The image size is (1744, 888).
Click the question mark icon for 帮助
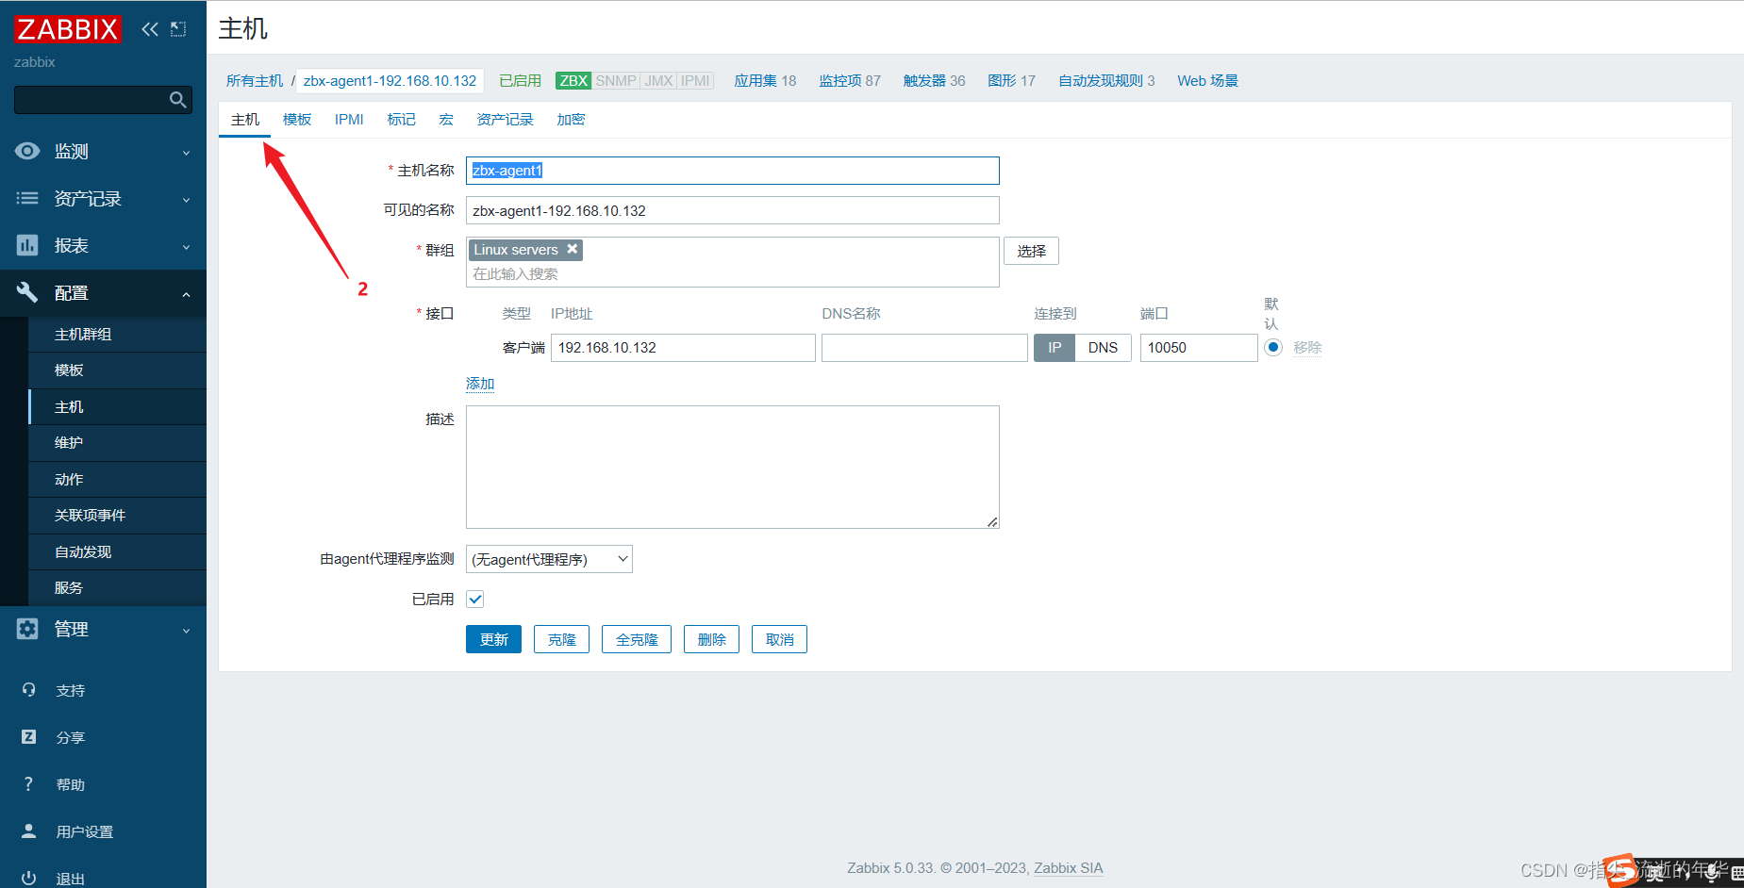pos(29,784)
